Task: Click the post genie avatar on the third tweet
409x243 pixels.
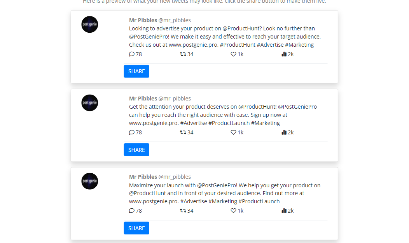Action: [90, 181]
